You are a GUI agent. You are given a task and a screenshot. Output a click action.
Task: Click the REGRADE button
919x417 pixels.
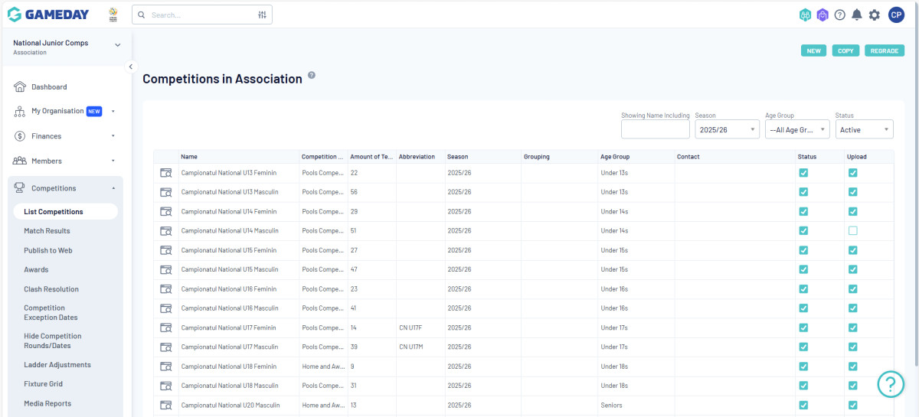(885, 51)
